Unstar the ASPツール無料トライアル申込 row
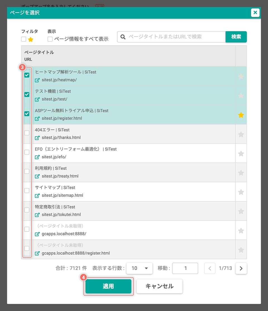268x311 pixels. coord(241,115)
